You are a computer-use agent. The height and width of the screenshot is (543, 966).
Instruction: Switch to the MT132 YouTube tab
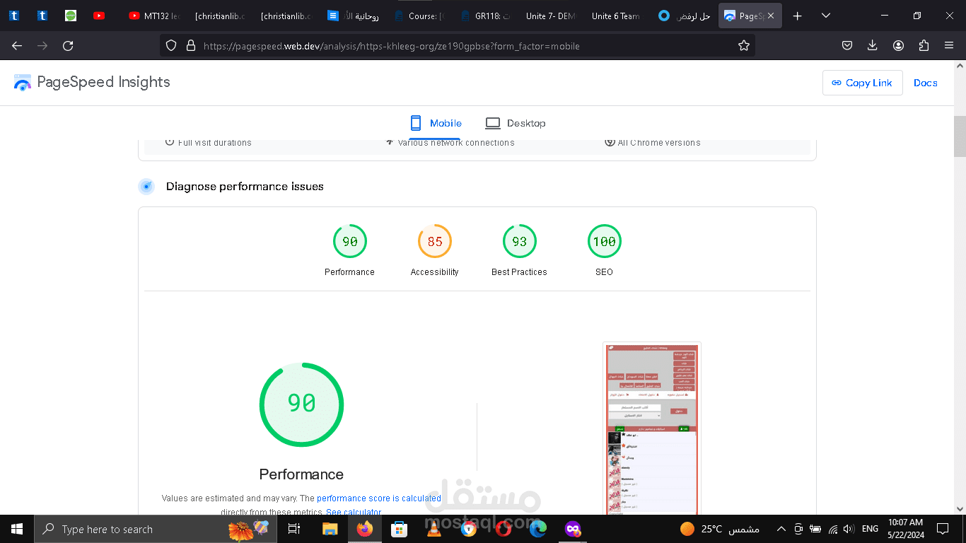click(154, 16)
